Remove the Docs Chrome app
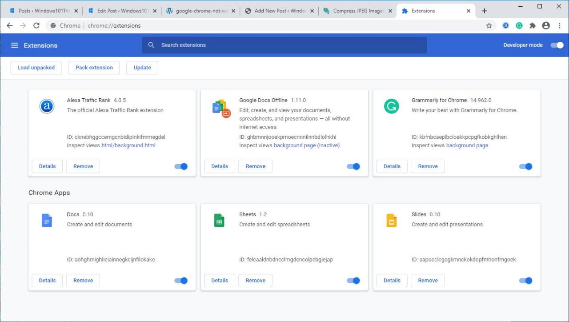 (x=83, y=281)
